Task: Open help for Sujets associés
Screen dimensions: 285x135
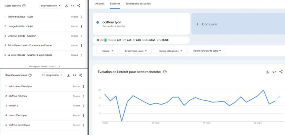Action: click(x=24, y=6)
